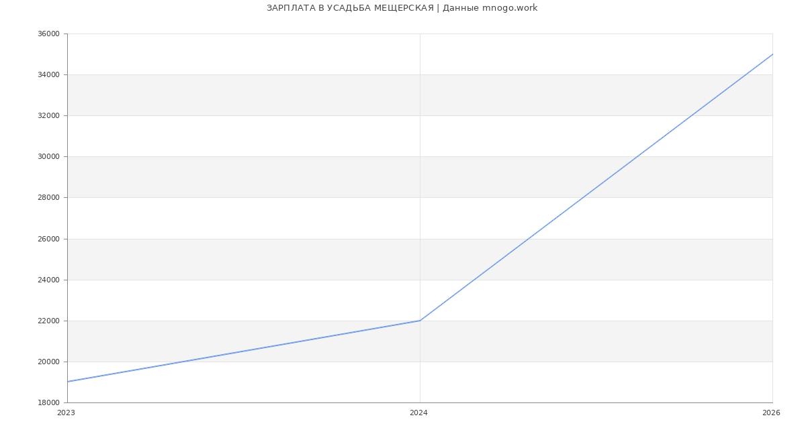Select the 34000 y-axis label
The height and width of the screenshot is (436, 806).
tap(48, 75)
